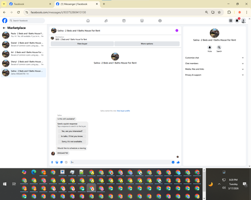The image size is (251, 200).
Task: Open Task View on the taskbar
Action: point(14,184)
